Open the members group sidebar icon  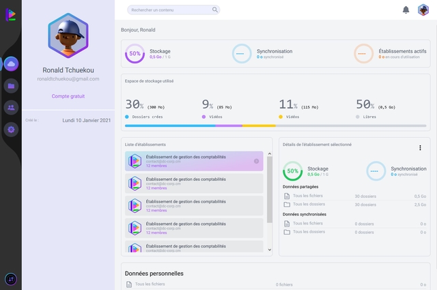(x=11, y=107)
